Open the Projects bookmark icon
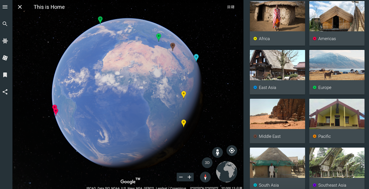The width and height of the screenshot is (369, 189). tap(5, 75)
